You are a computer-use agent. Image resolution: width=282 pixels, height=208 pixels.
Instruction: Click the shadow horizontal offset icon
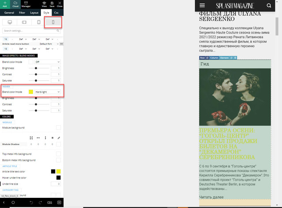point(38,138)
